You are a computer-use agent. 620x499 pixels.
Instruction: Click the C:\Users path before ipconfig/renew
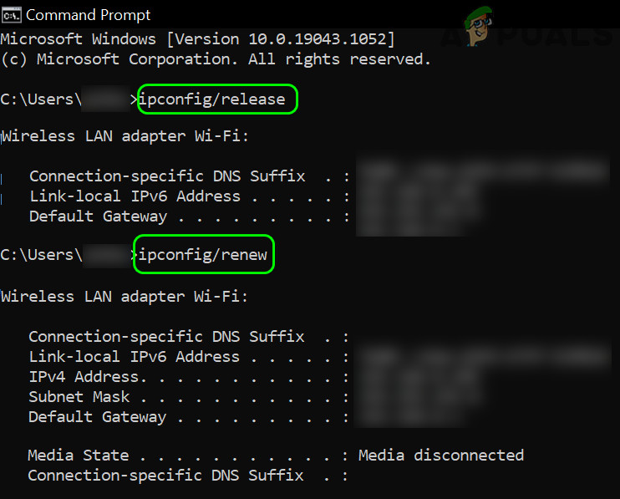(41, 255)
